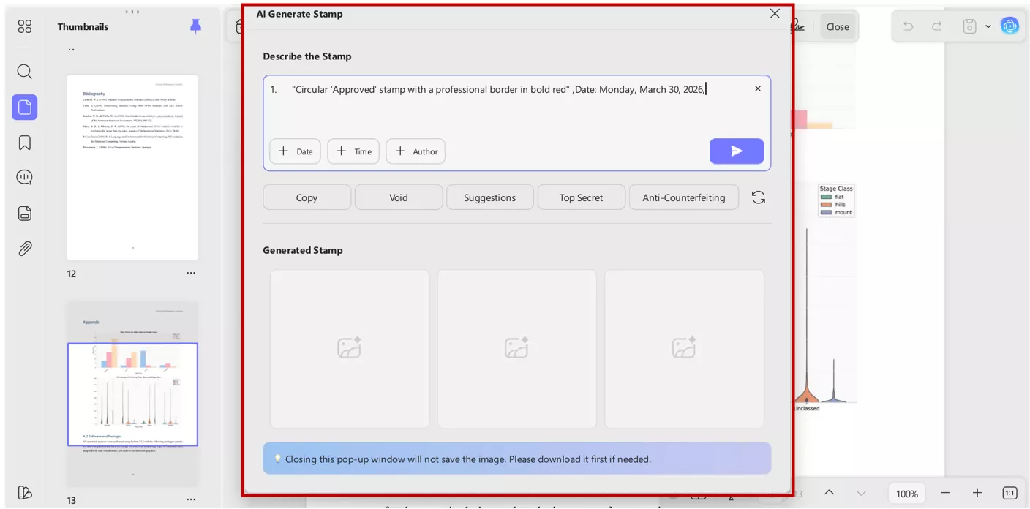Image resolution: width=1030 pixels, height=509 pixels.
Task: Choose the Top Secret stamp suggestion
Action: [x=582, y=197]
